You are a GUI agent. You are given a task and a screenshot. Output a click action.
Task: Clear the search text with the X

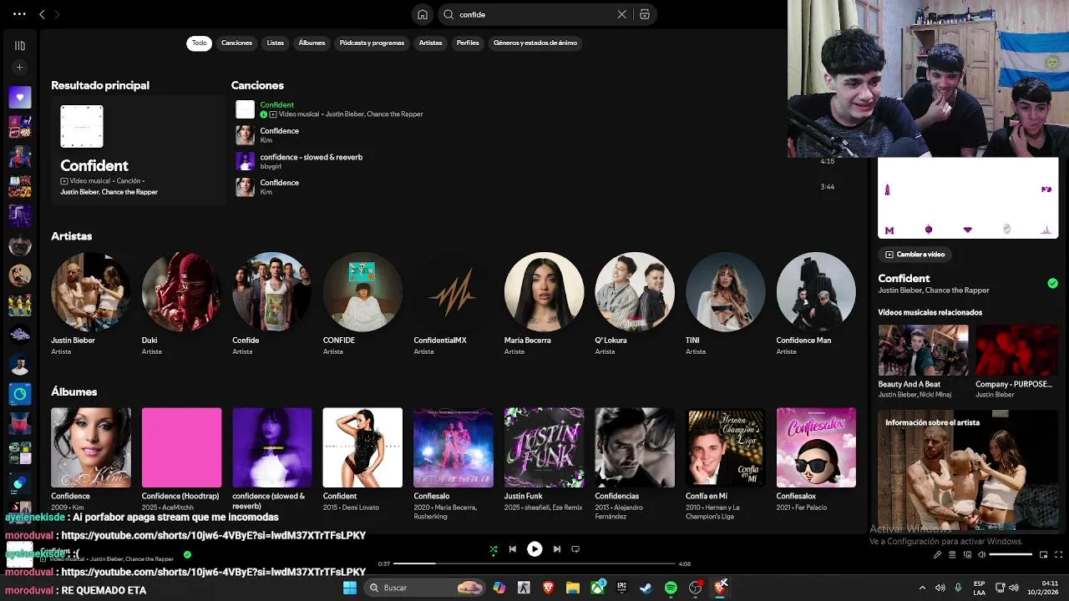[x=621, y=14]
